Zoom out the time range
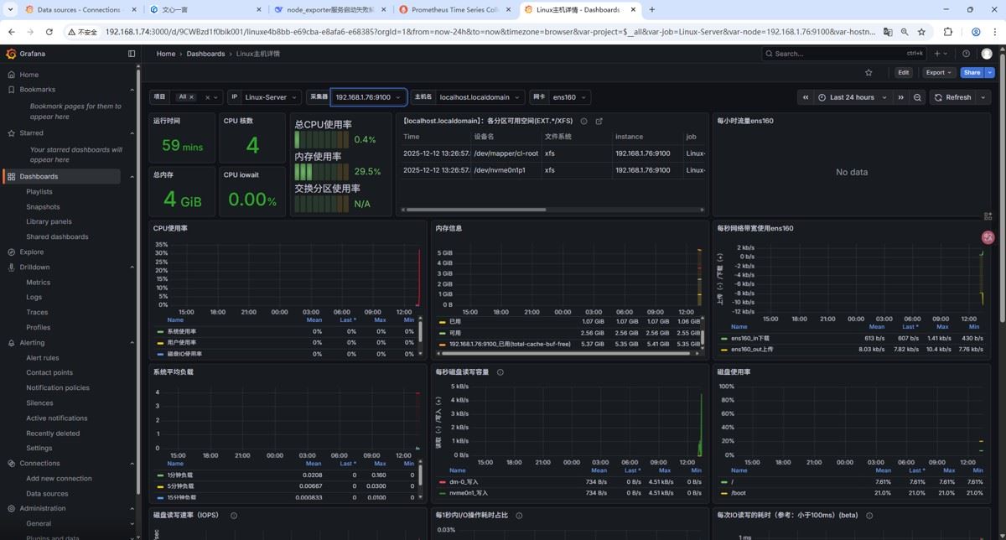 [917, 97]
